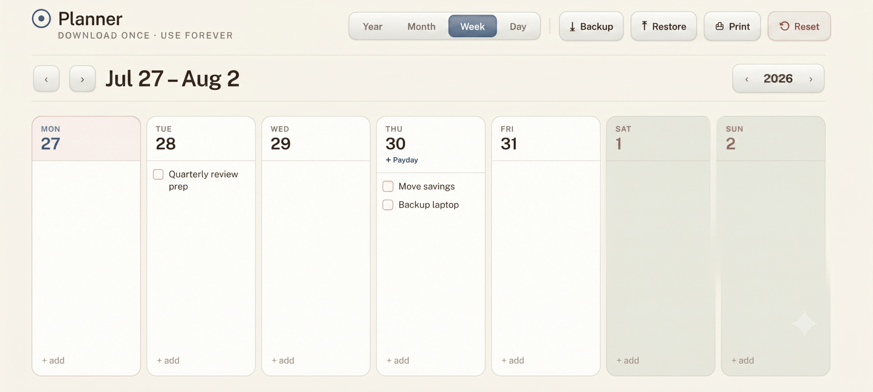Go to the previous week using left arrow
Screen dimensions: 873x392
47,79
